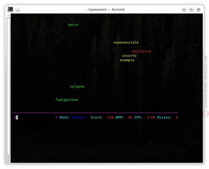Click the word 'esempio'
Viewport: 209px width, 169px height.
pos(127,60)
